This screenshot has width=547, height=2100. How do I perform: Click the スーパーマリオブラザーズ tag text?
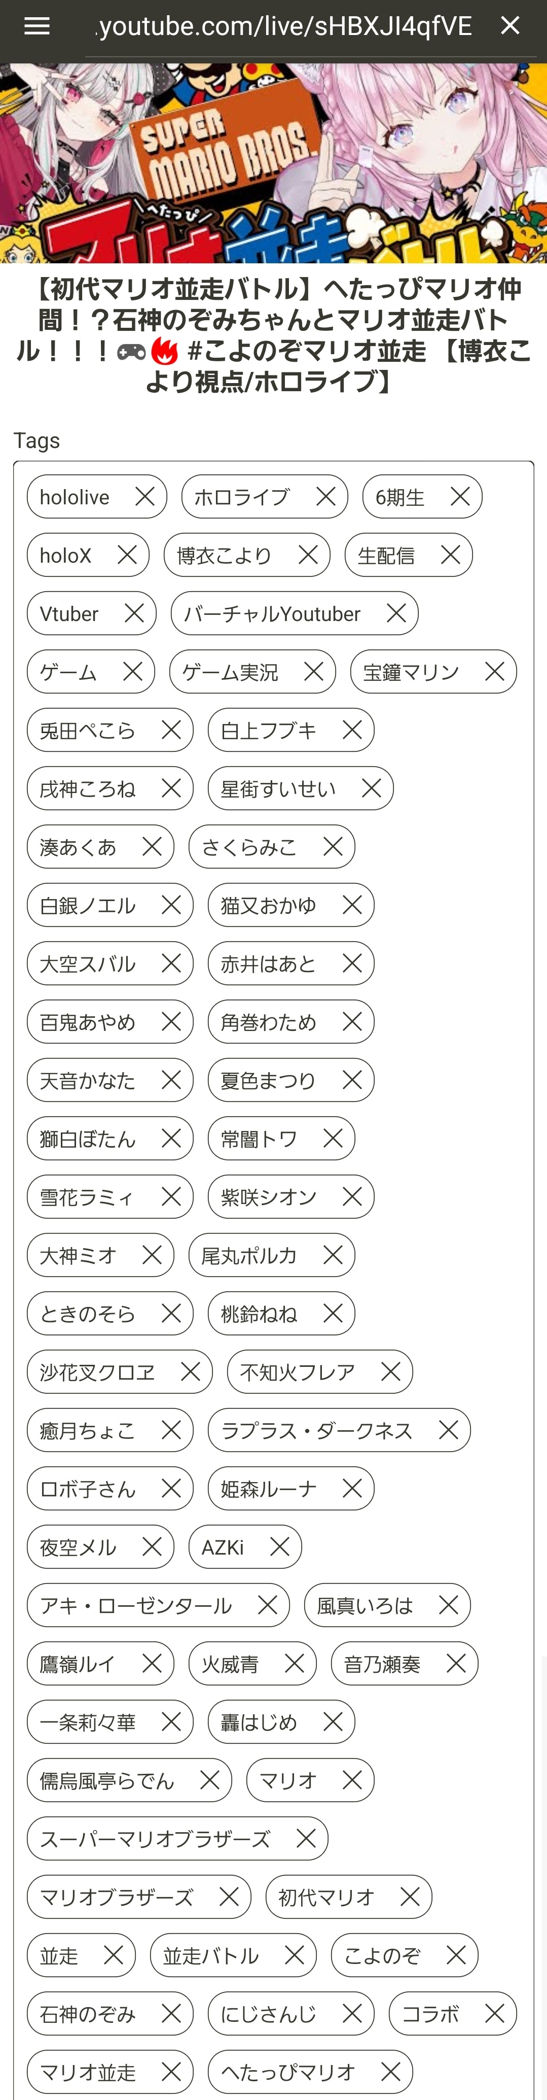pyautogui.click(x=155, y=1839)
